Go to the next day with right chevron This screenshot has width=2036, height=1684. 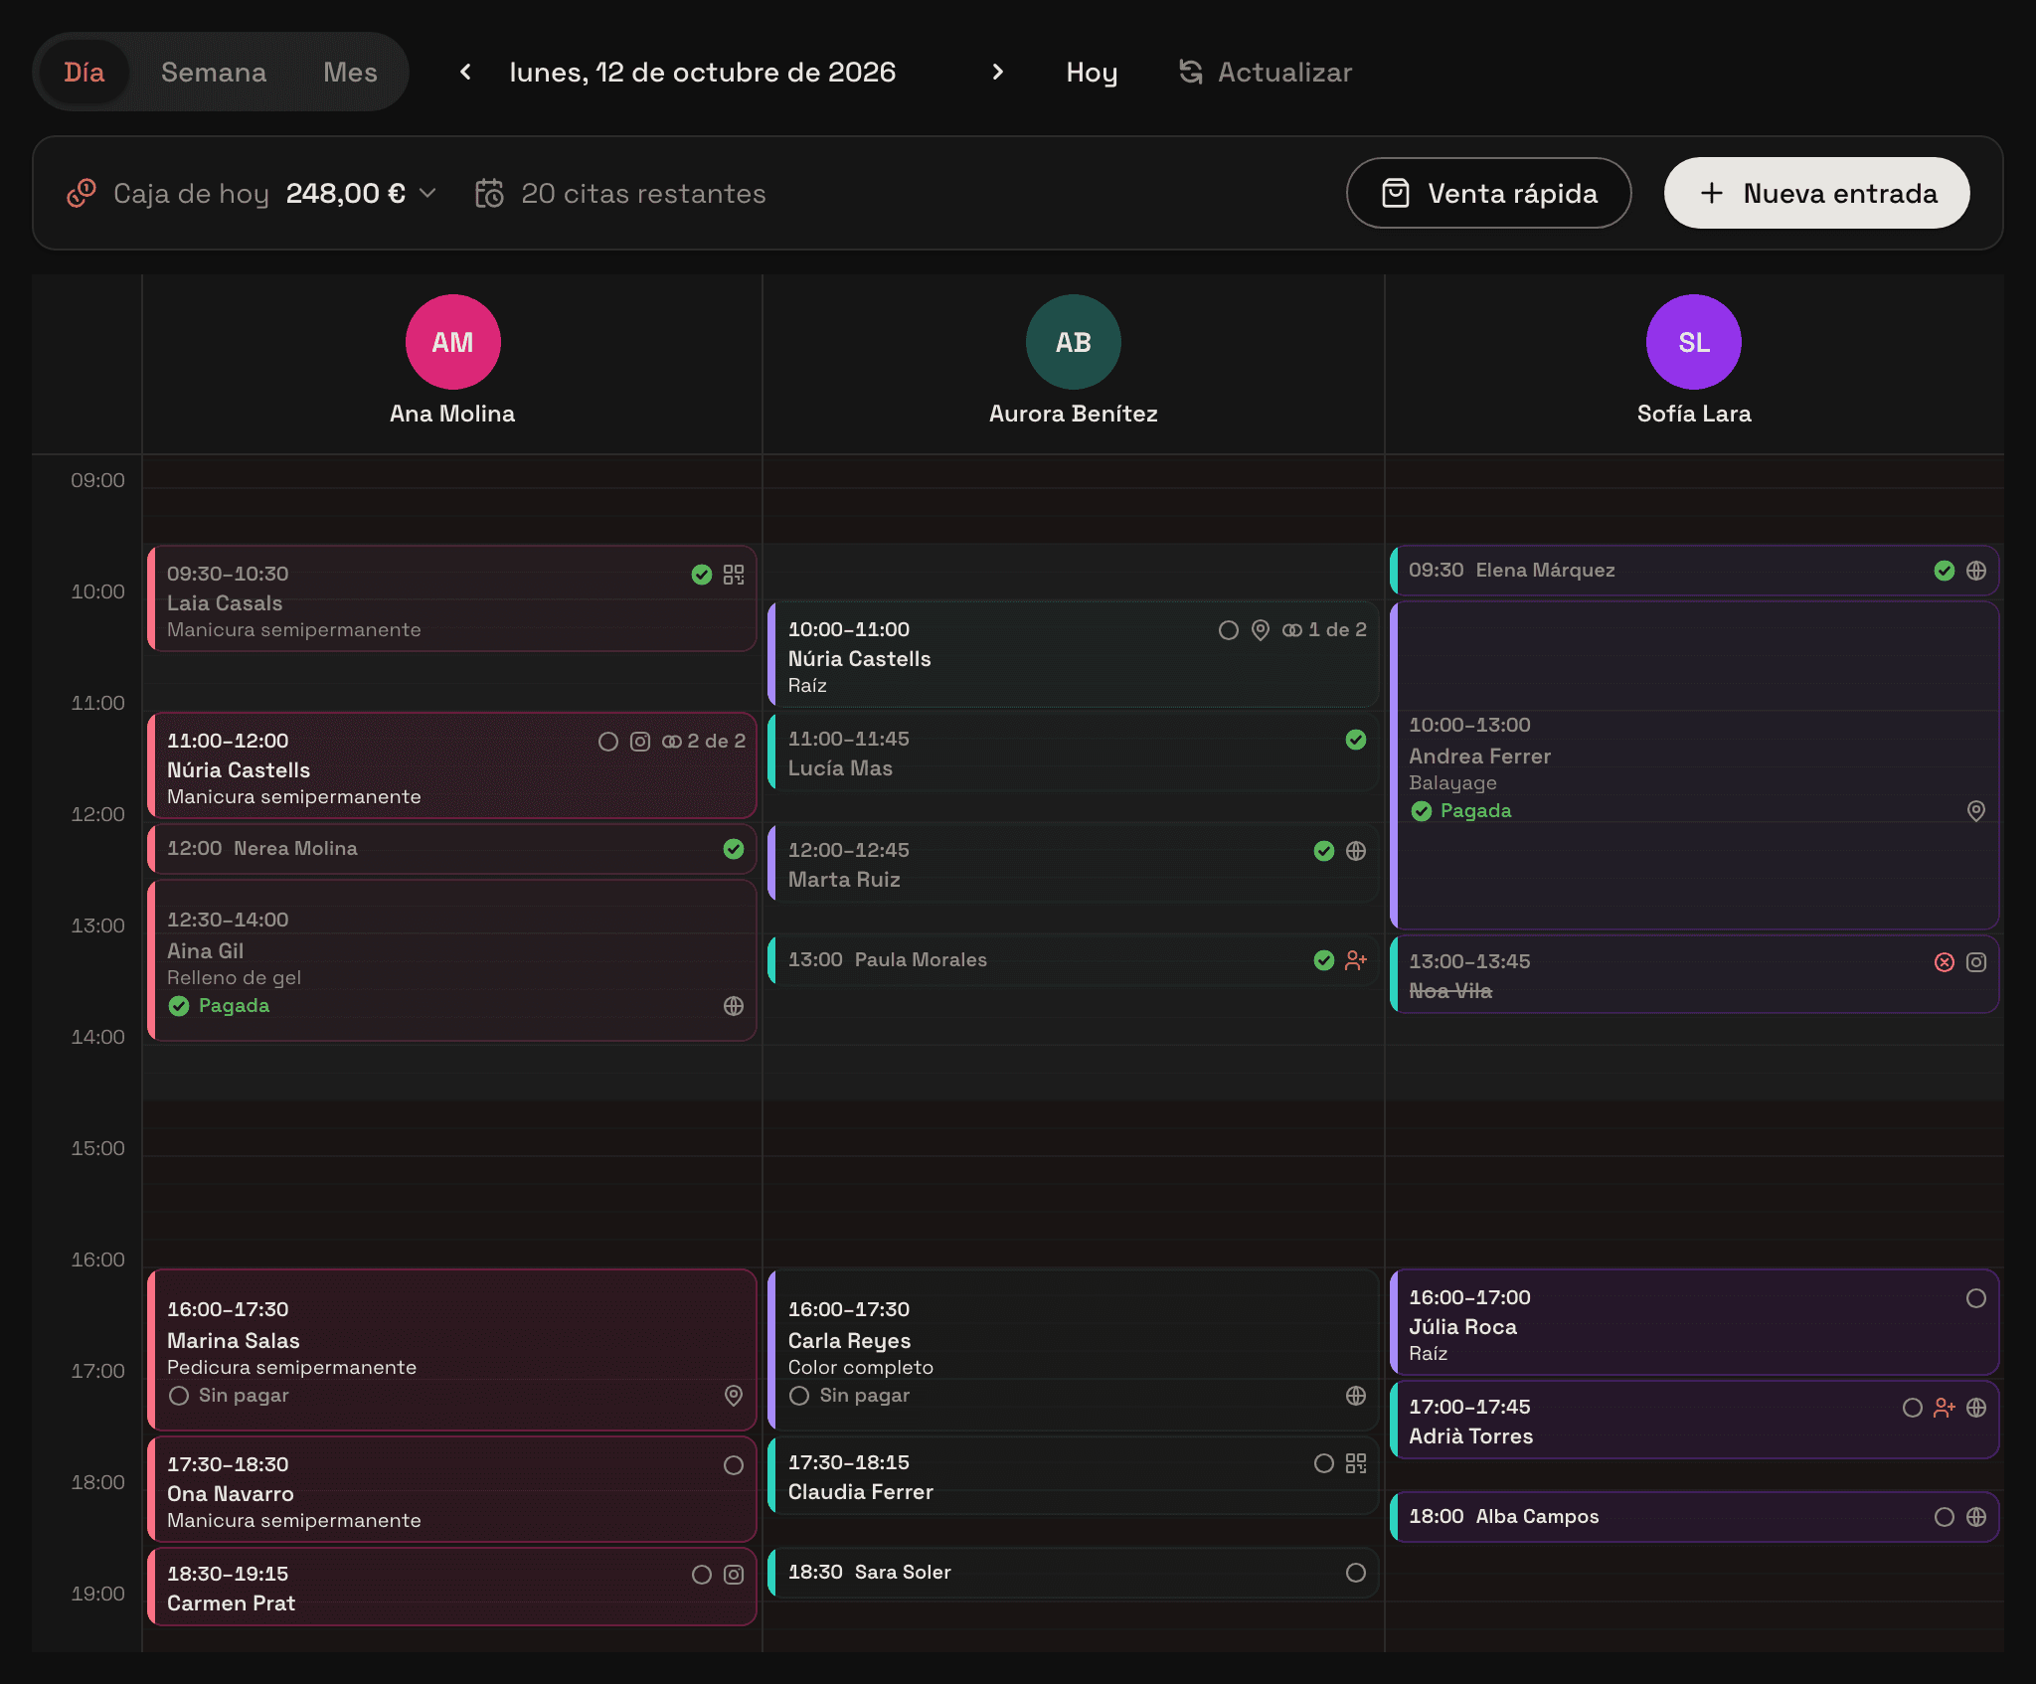coord(998,72)
